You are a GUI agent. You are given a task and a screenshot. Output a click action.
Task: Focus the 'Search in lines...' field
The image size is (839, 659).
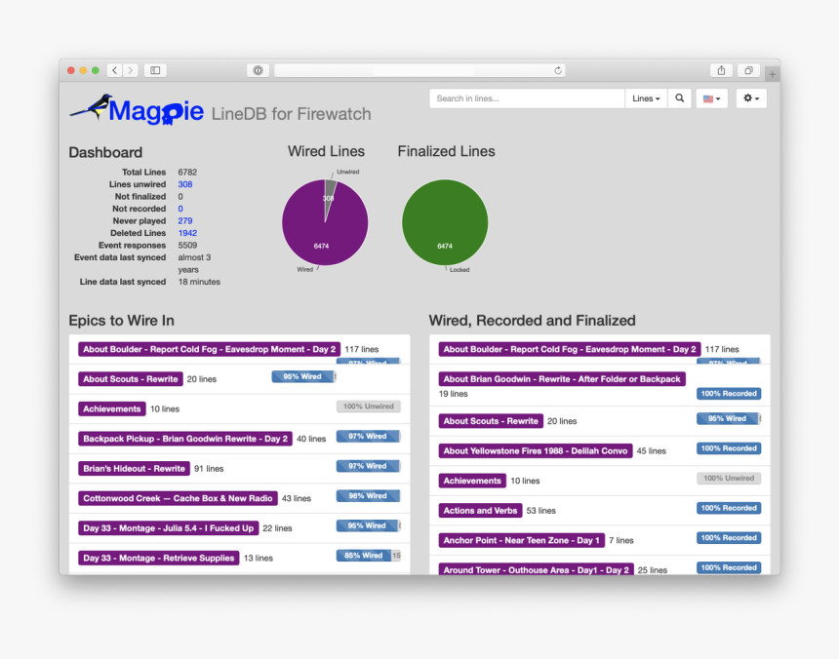pyautogui.click(x=527, y=98)
